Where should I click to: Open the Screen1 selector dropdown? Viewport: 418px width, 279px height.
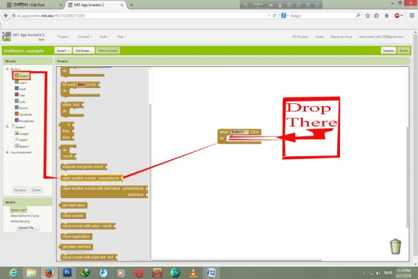point(63,50)
